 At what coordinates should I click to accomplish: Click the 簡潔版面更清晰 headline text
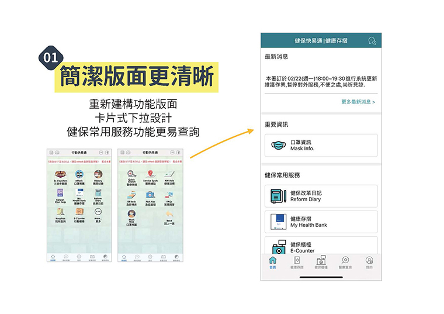pyautogui.click(x=137, y=77)
